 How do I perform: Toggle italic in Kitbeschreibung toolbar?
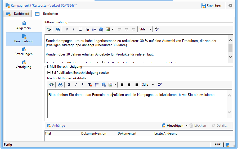tap(73, 29)
